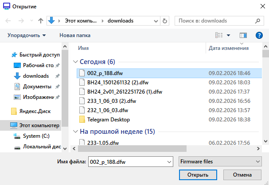The image size is (269, 185).
Task: Refresh the downloads folder listing
Action: 165,21
